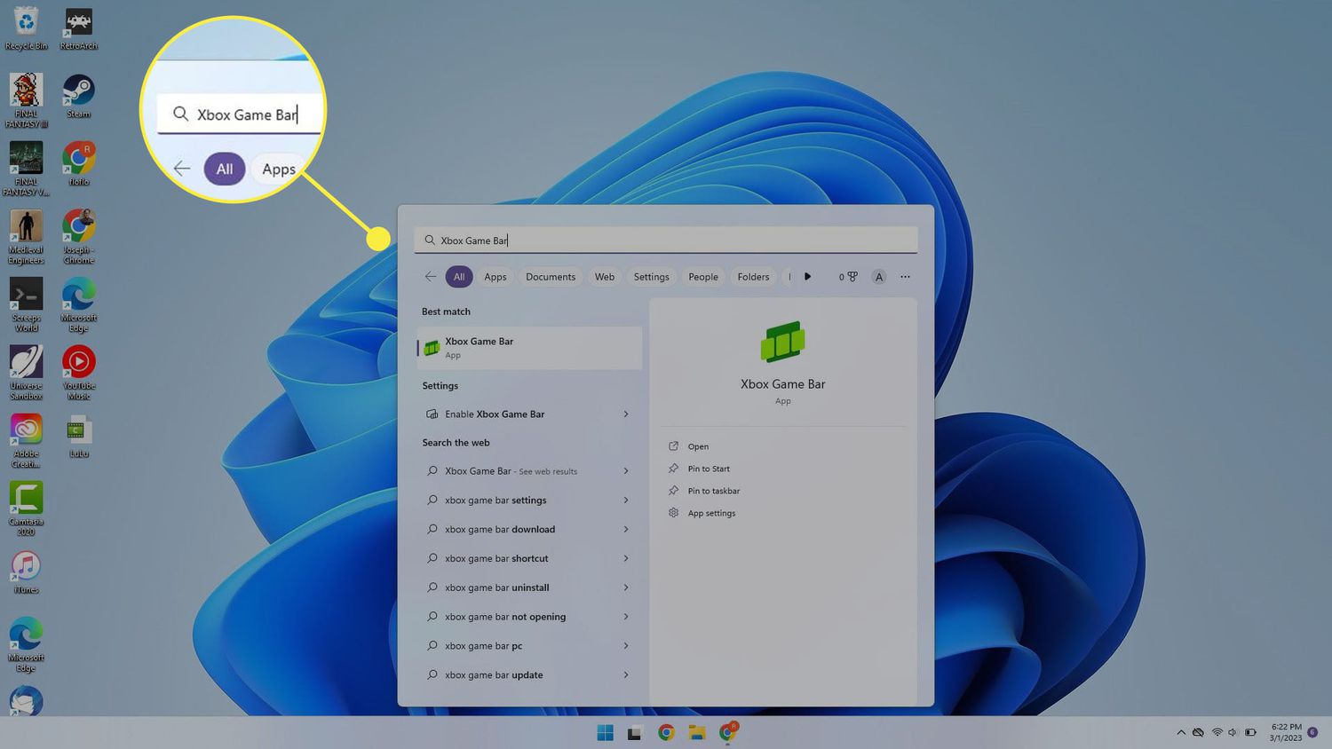The image size is (1332, 749).
Task: Expand the Enable Xbox Game Bar setting
Action: 625,414
